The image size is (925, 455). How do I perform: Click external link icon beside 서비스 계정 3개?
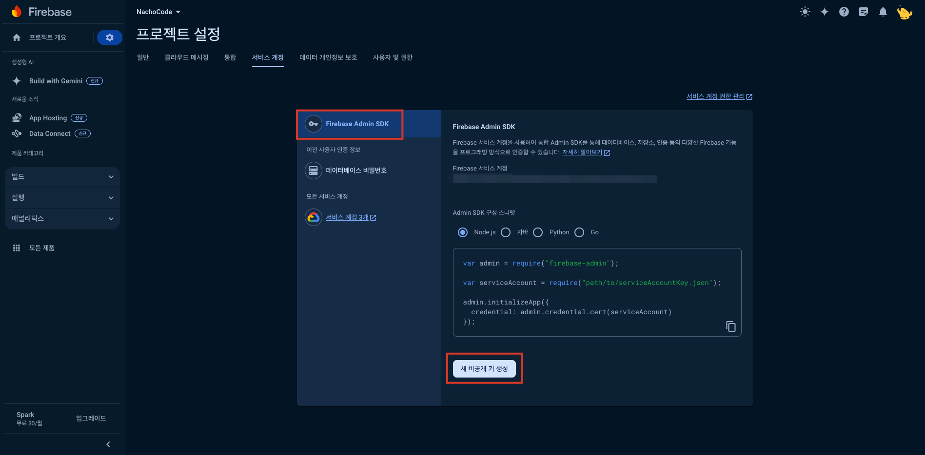[373, 218]
